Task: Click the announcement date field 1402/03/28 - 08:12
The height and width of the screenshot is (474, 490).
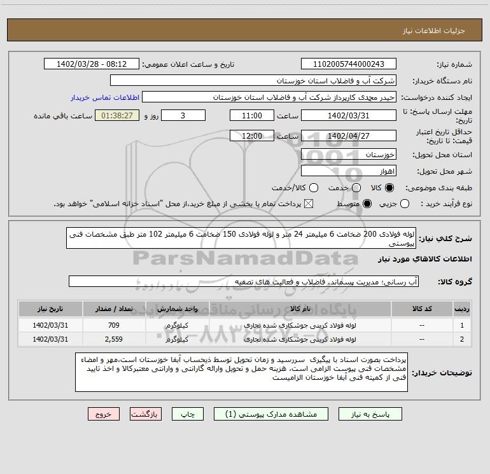Action: (x=92, y=64)
